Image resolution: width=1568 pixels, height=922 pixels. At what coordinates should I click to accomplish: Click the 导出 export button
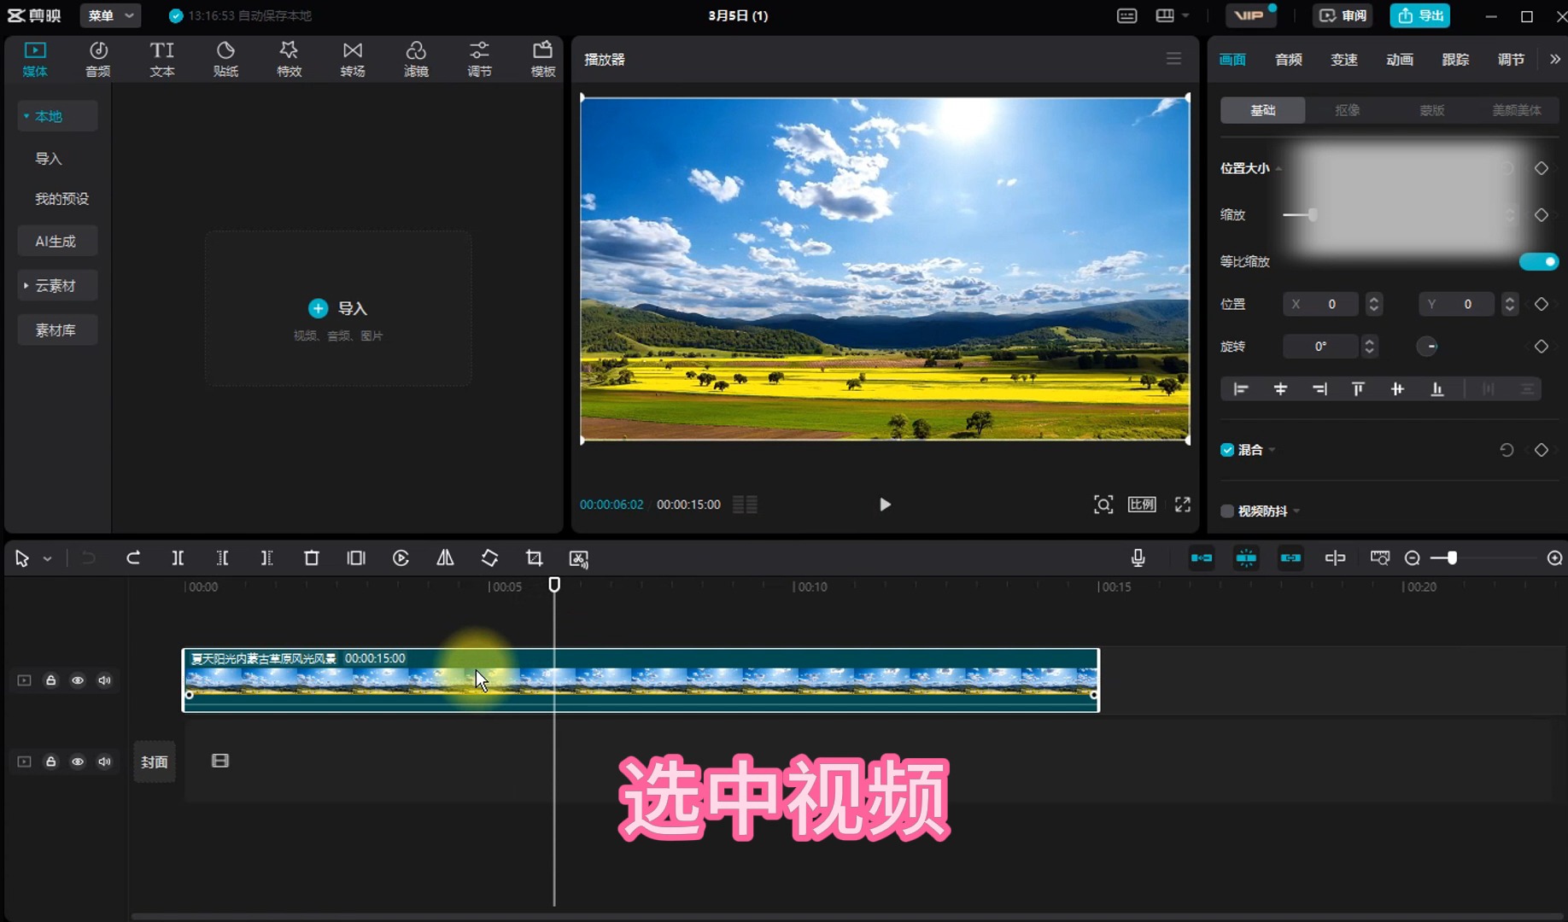[x=1419, y=15]
